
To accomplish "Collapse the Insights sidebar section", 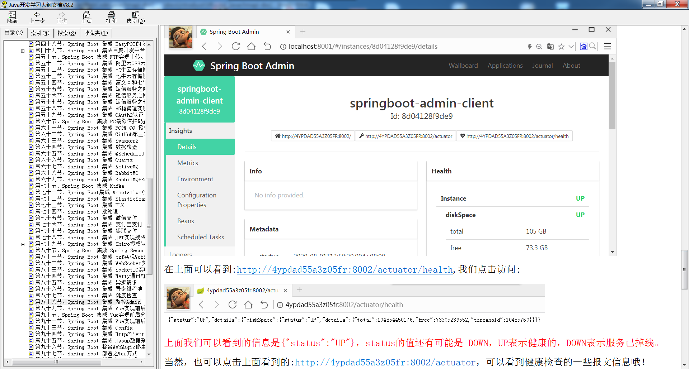I will click(200, 131).
